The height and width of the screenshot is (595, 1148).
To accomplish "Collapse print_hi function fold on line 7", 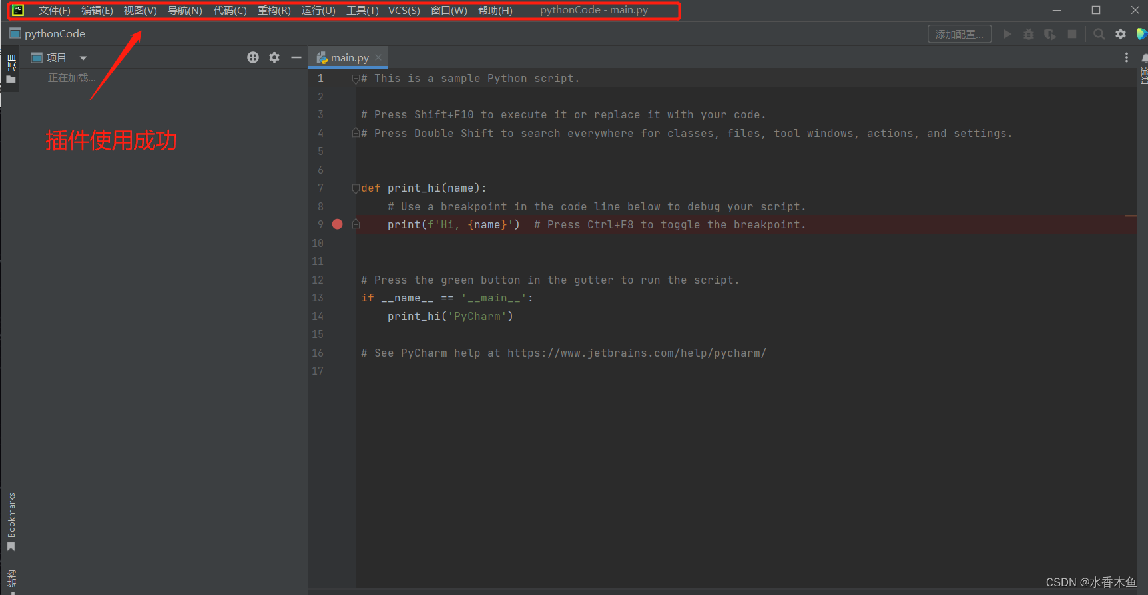I will click(356, 188).
